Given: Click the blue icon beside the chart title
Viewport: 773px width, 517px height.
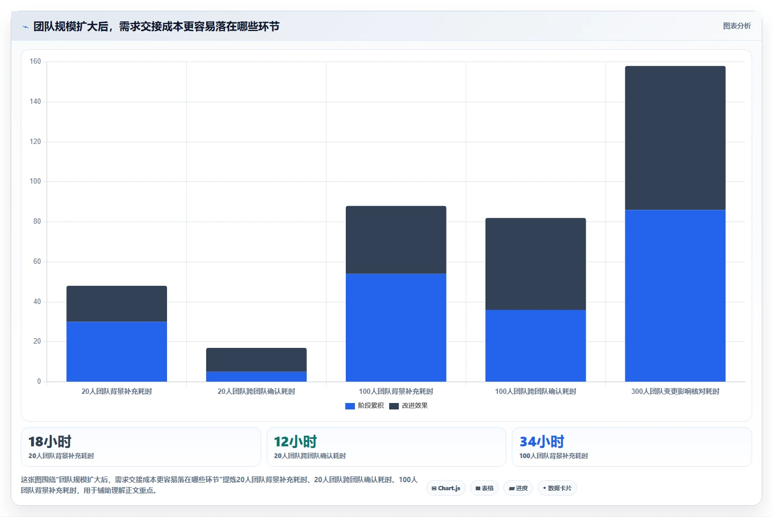Looking at the screenshot, I should (25, 27).
